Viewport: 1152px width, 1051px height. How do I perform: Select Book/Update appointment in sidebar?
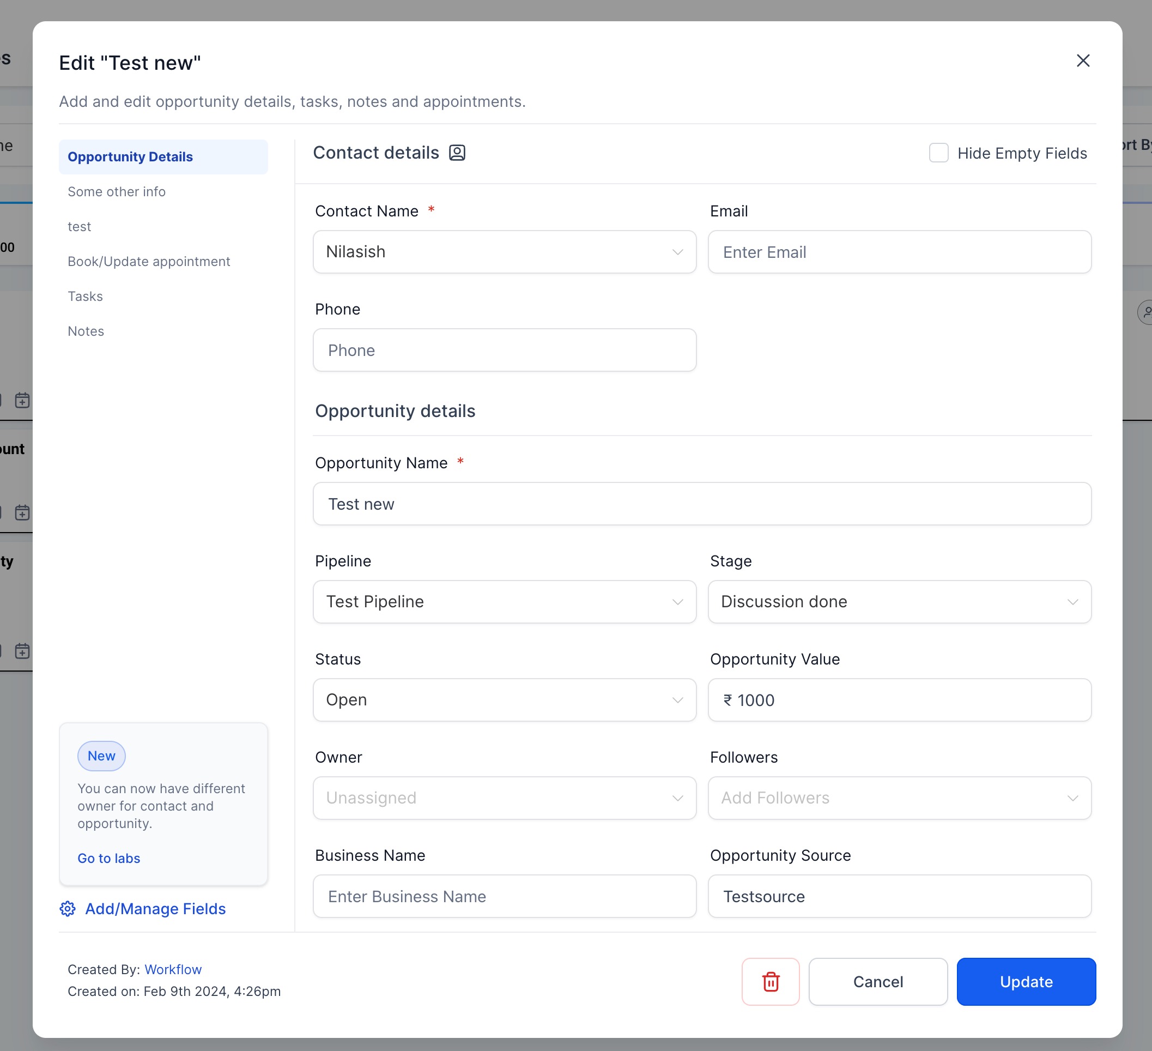(149, 261)
